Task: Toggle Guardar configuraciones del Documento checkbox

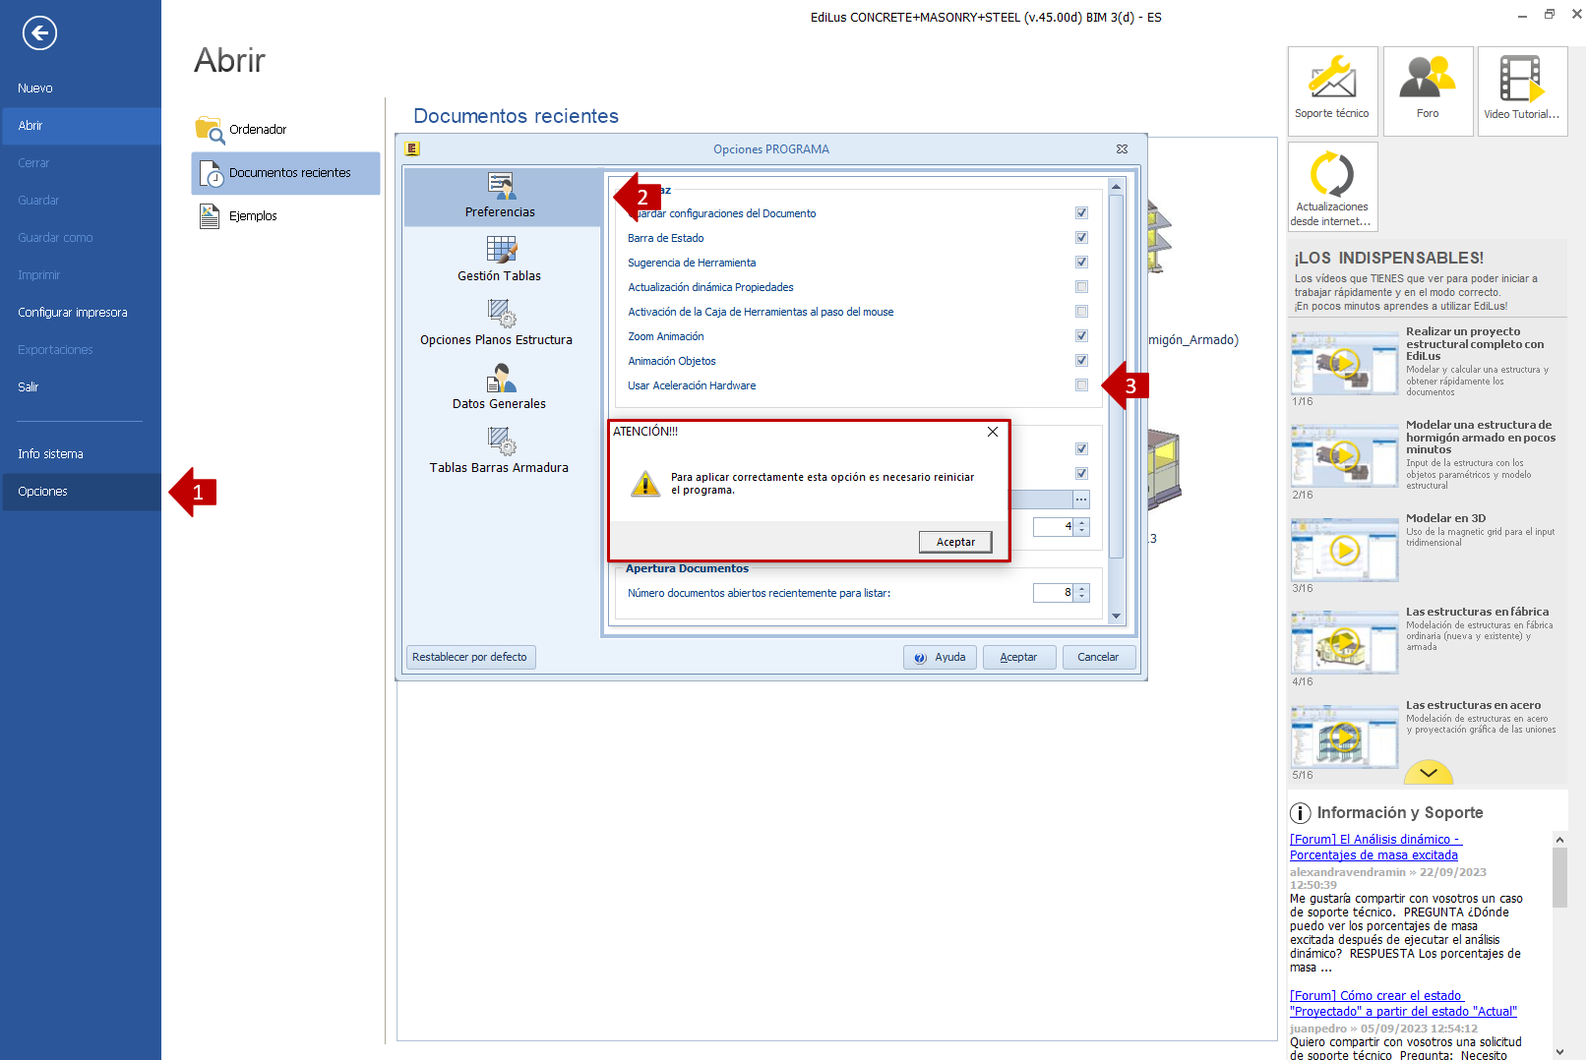Action: (x=1081, y=213)
